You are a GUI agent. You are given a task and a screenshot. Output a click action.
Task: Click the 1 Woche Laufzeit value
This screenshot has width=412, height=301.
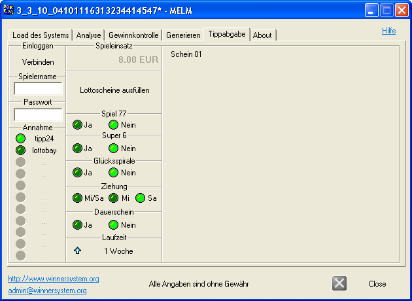coord(118,251)
